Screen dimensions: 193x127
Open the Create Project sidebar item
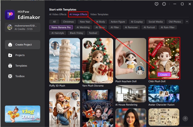[23, 44]
